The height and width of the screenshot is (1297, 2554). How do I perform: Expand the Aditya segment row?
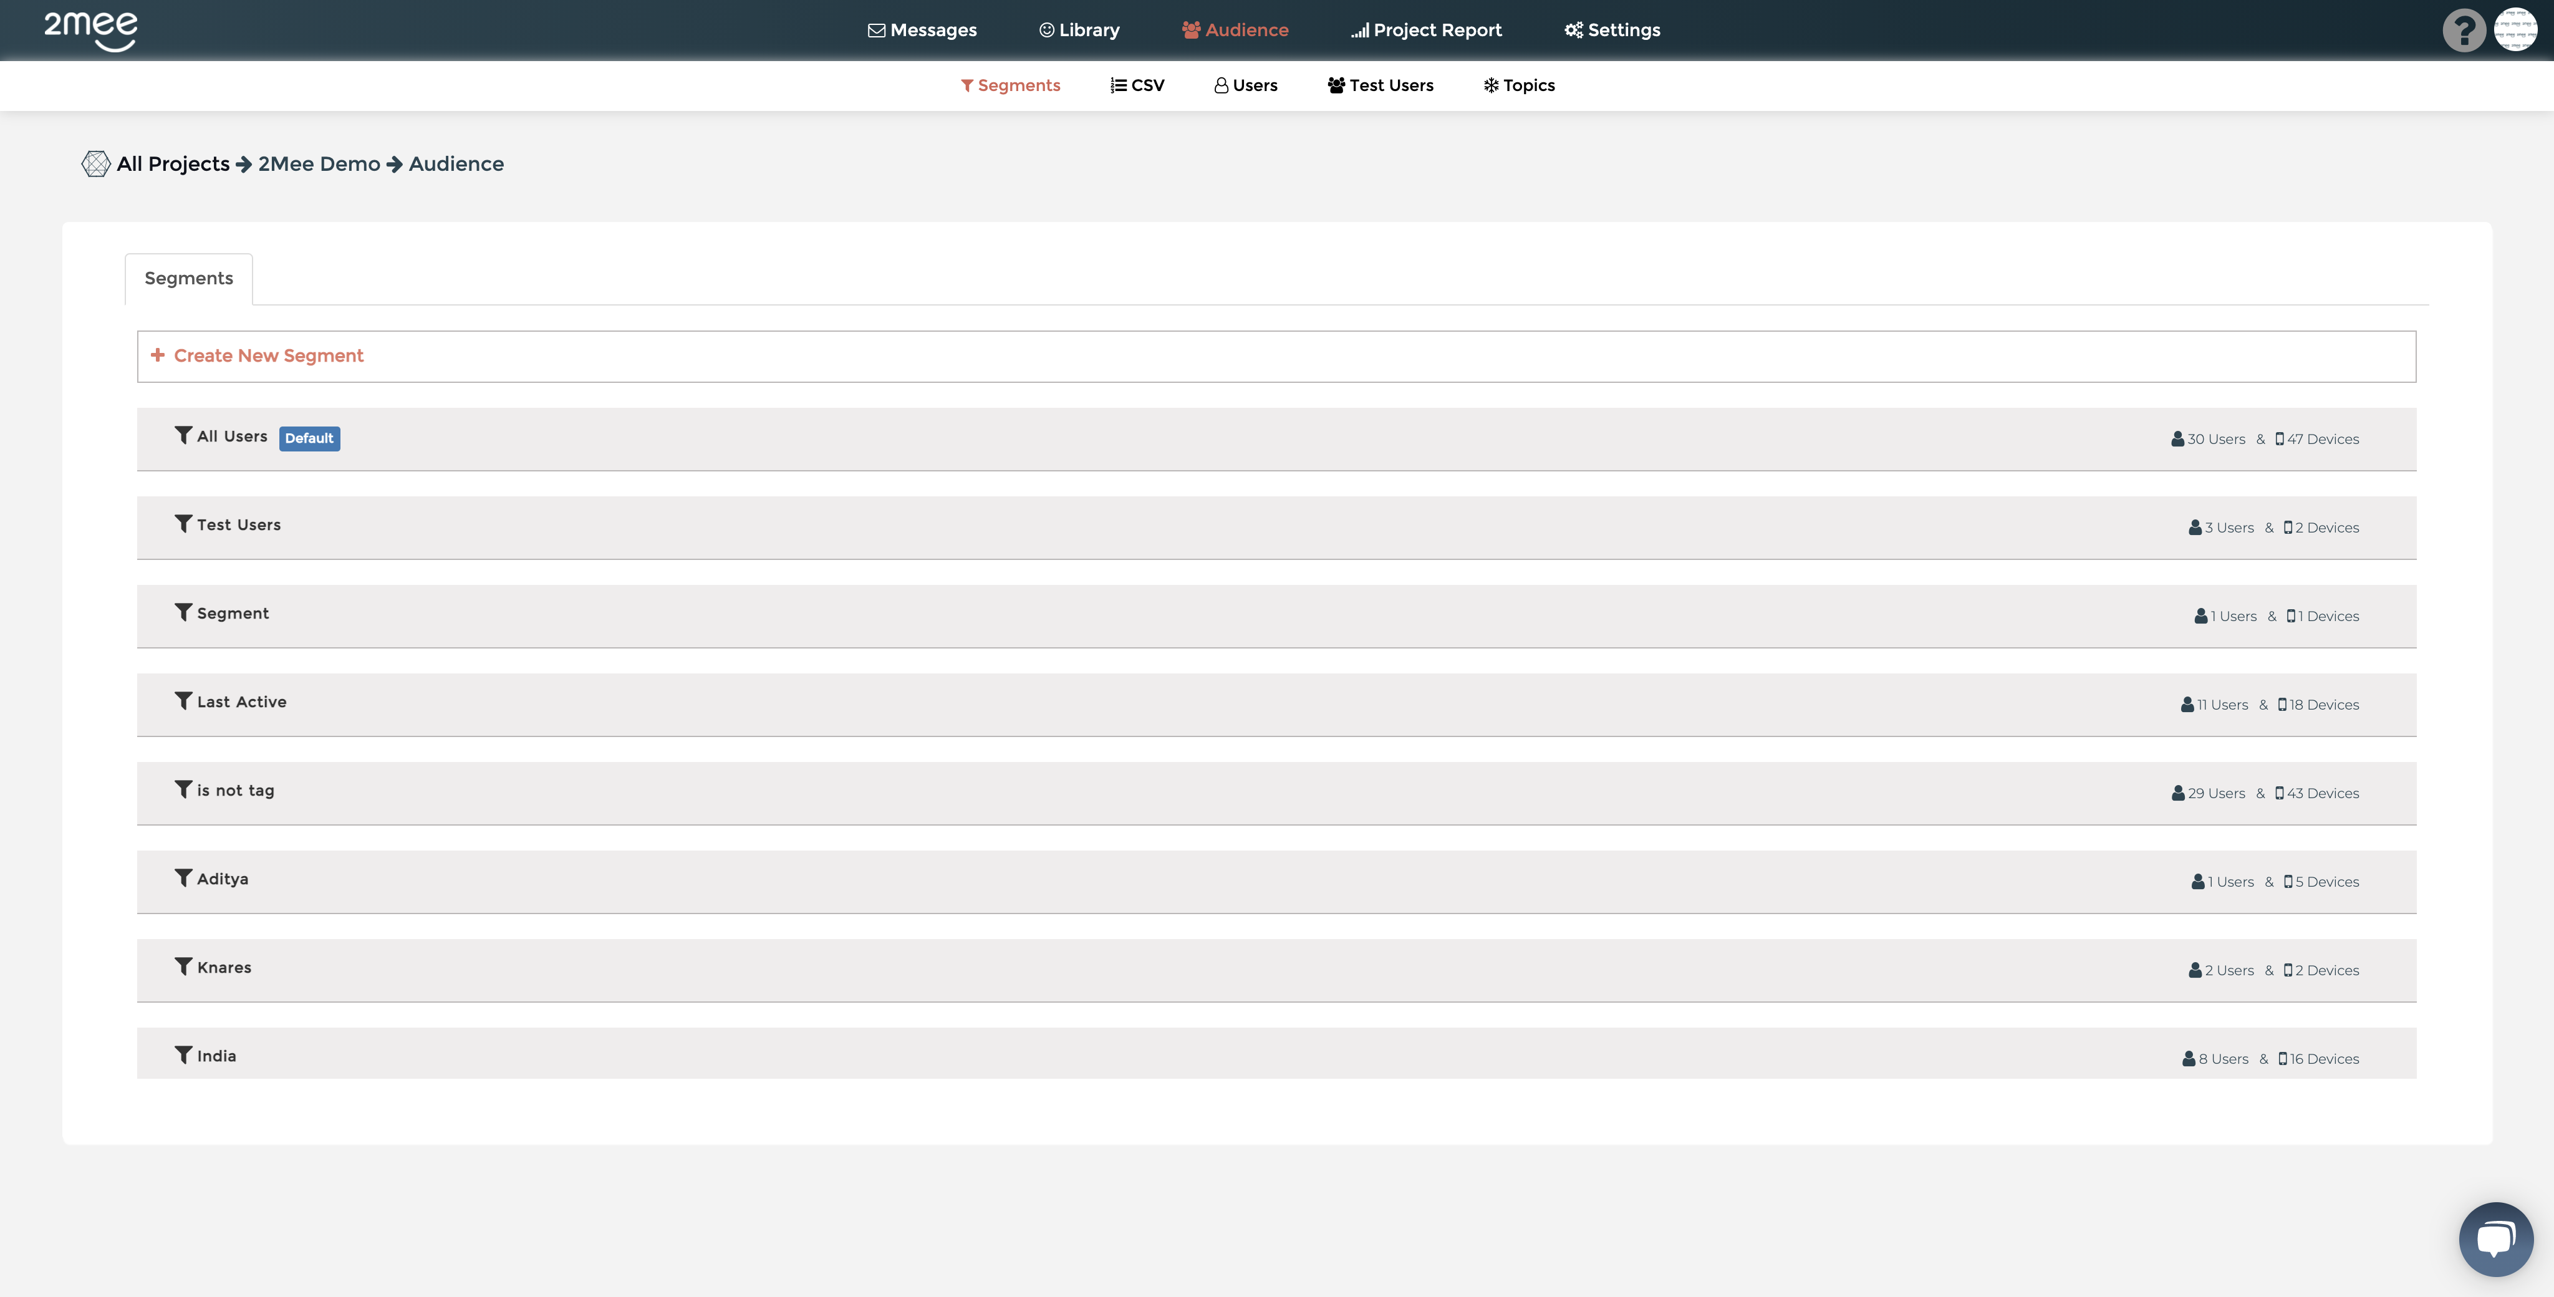1276,882
